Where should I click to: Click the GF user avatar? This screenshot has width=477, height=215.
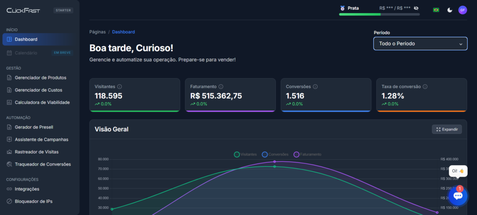[x=462, y=10]
